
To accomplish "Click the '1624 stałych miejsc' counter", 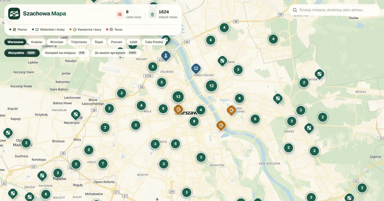I will coord(163,14).
